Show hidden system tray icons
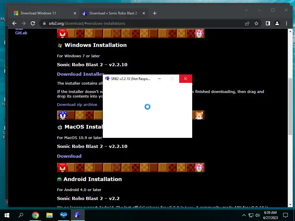This screenshot has width=295, height=221. click(244, 215)
